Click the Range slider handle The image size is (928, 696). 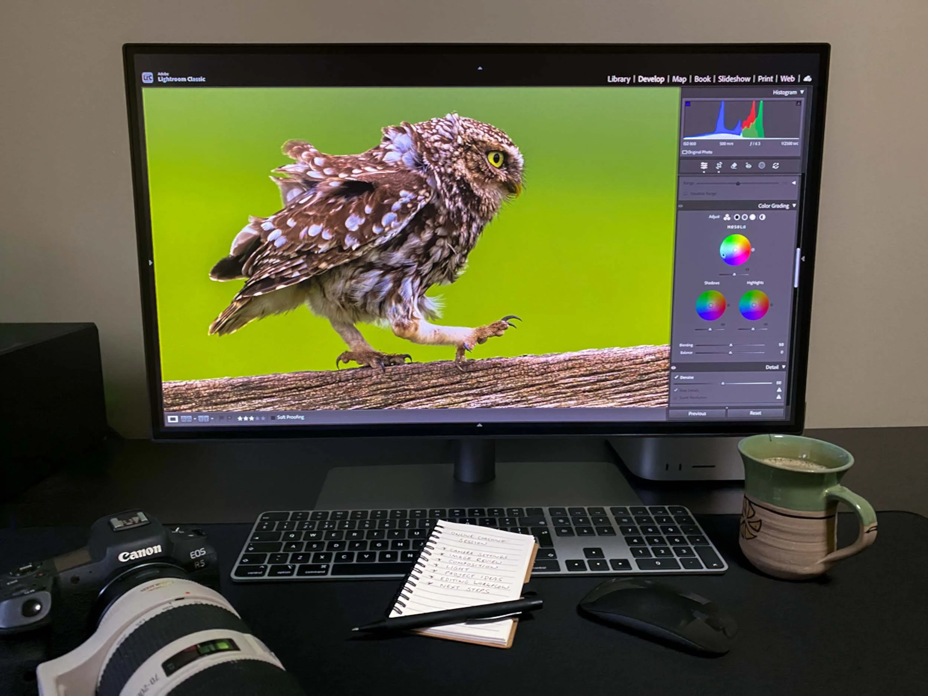pos(738,183)
